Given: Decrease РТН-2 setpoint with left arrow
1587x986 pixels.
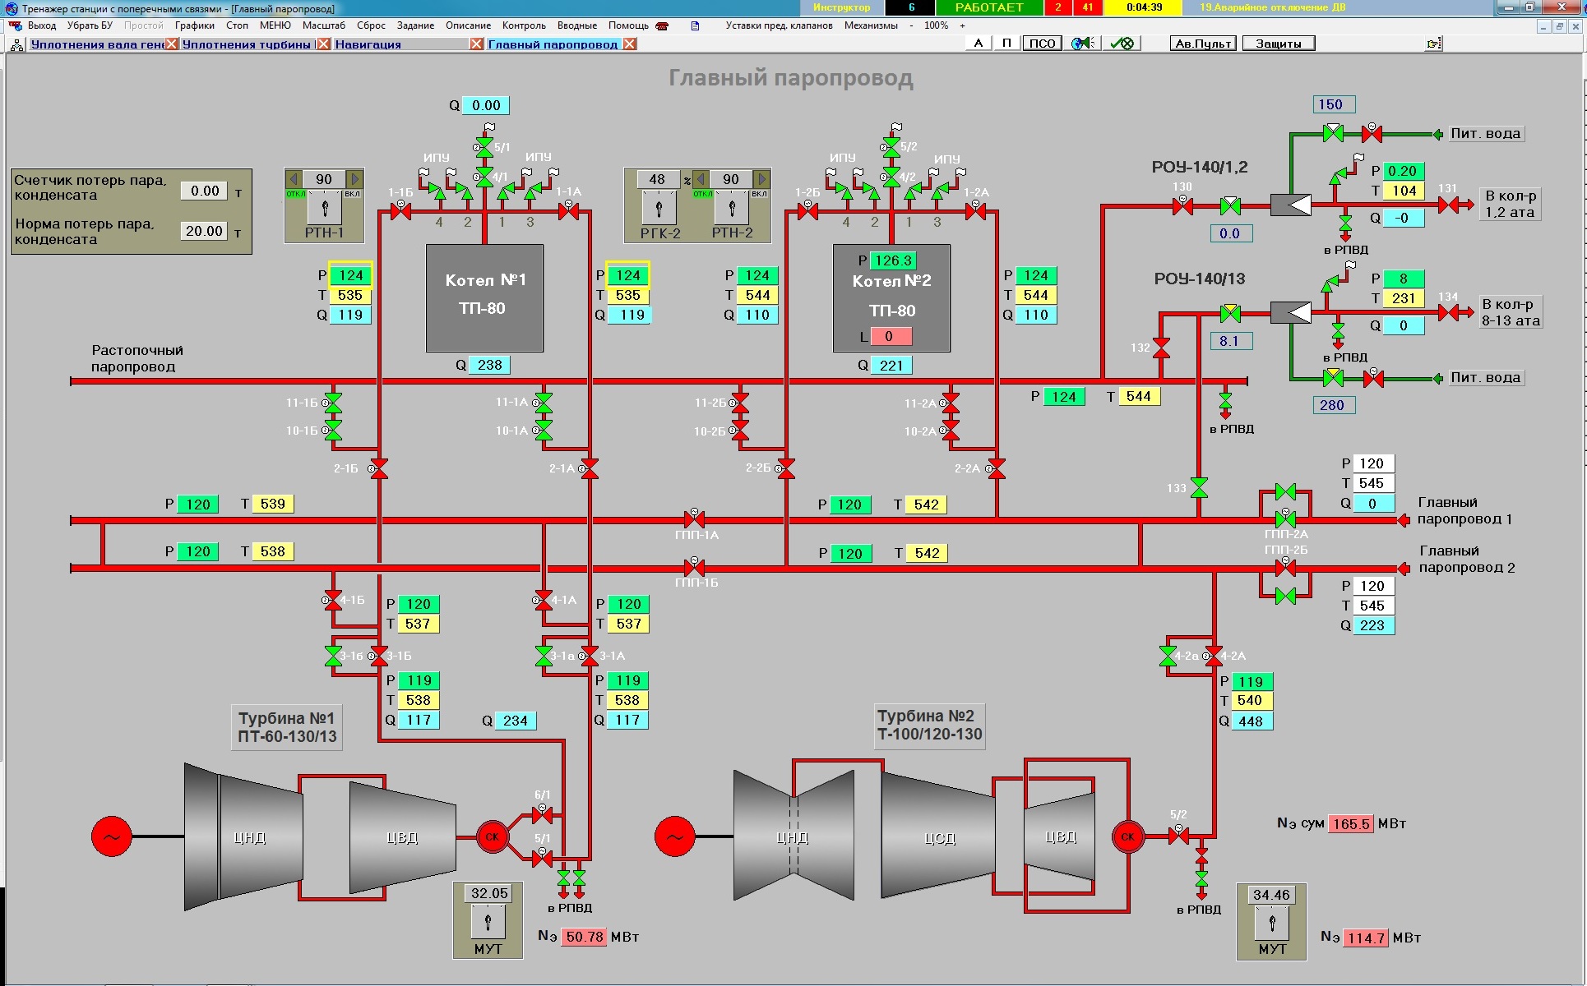Looking at the screenshot, I should tap(701, 179).
